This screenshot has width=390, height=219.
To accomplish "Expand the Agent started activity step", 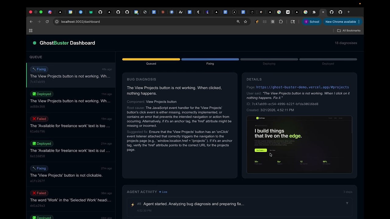I will [347, 203].
